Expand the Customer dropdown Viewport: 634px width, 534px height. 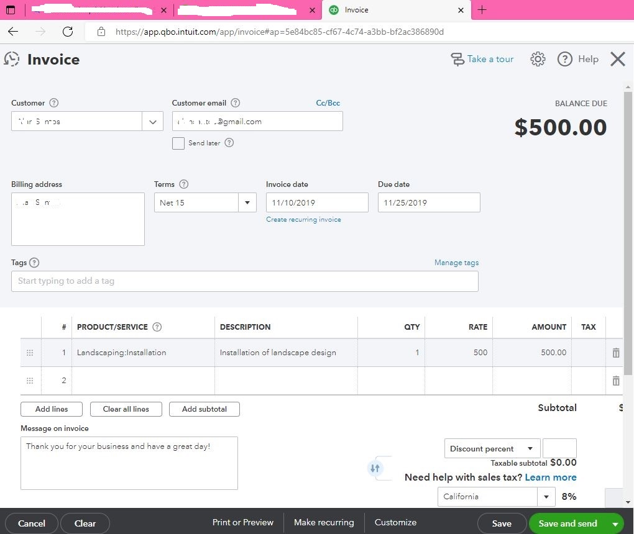[x=152, y=122]
